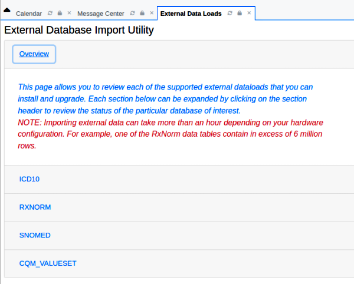This screenshot has height=284, width=354.
Task: Click the collapse arrow icon at top-left
Action: tap(7, 11)
